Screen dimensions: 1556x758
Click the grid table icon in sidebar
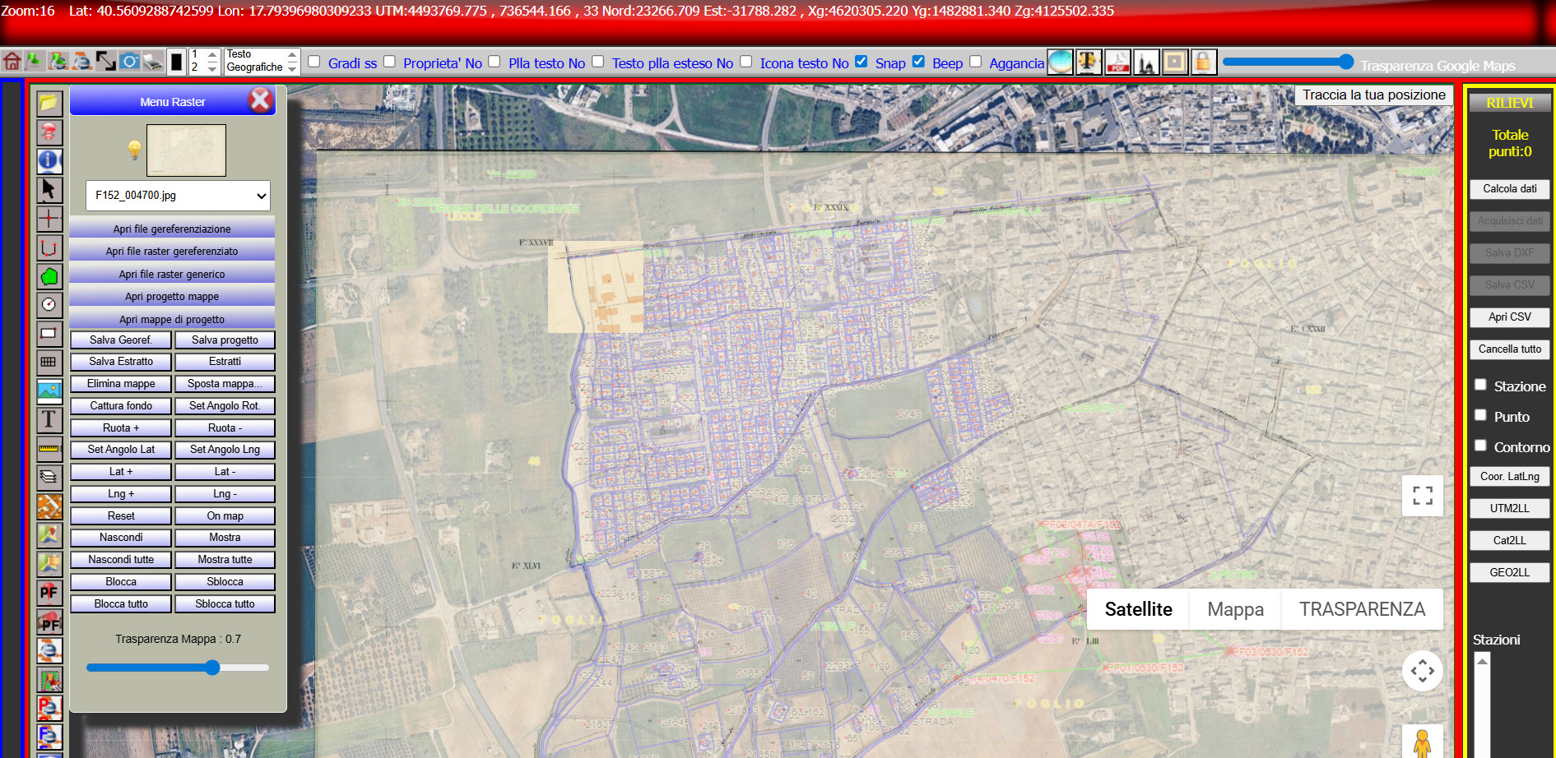pos(49,362)
